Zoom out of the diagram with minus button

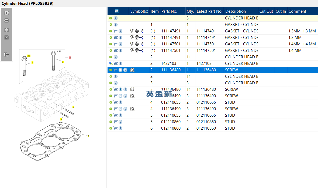[6, 21]
